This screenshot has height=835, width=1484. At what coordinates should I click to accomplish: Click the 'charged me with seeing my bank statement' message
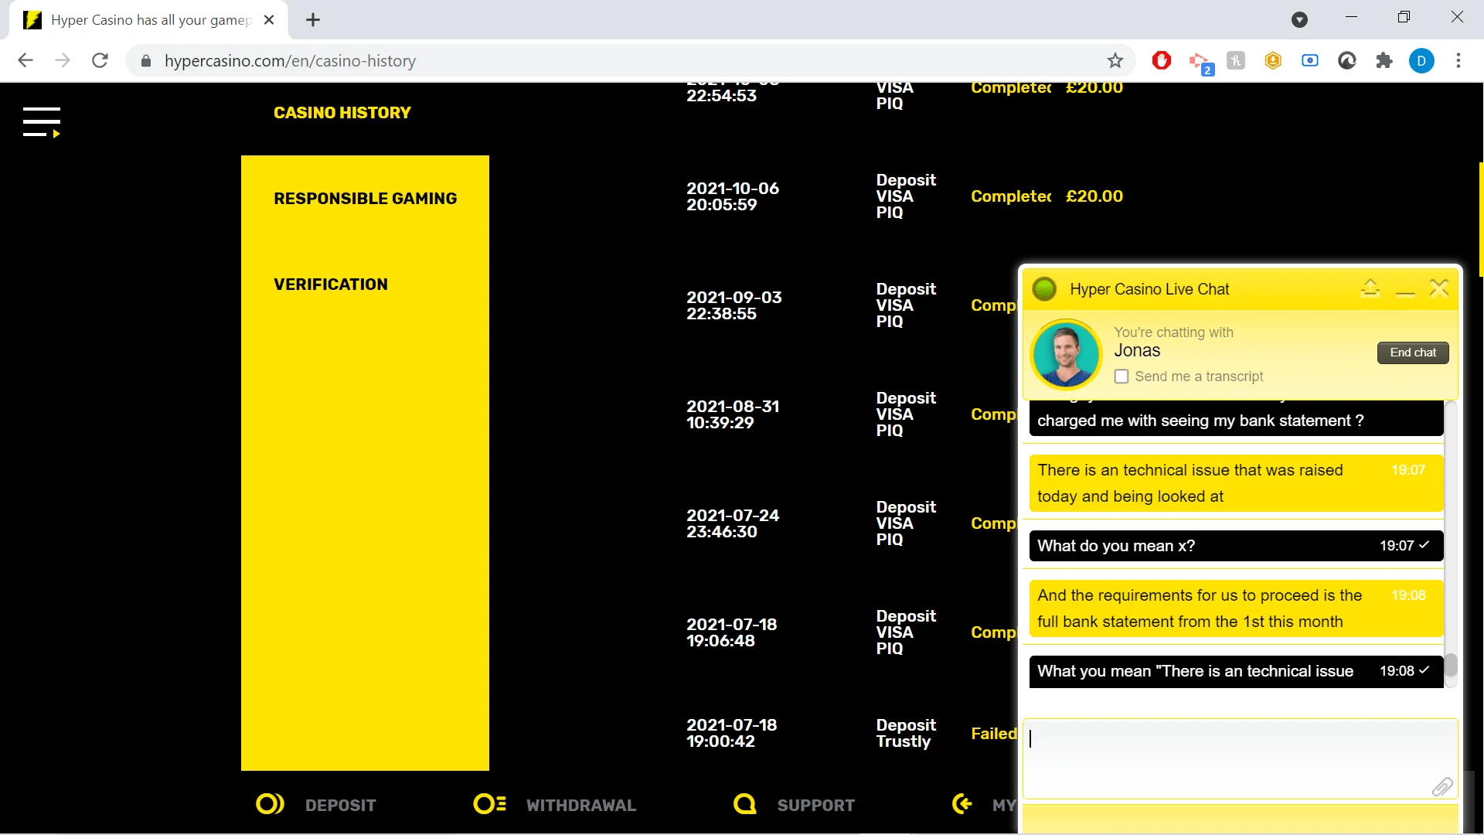[x=1236, y=419]
